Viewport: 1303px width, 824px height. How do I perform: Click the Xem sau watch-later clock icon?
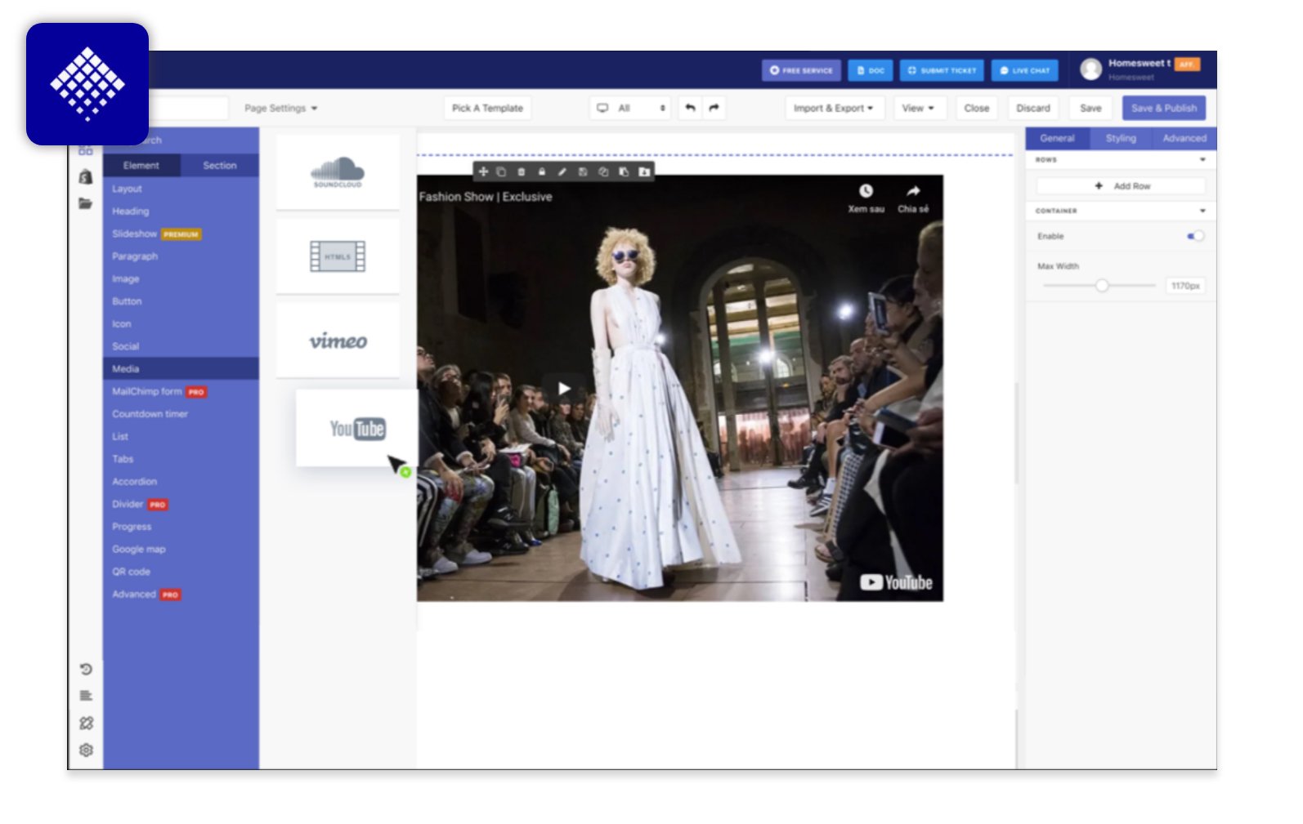[x=866, y=191]
